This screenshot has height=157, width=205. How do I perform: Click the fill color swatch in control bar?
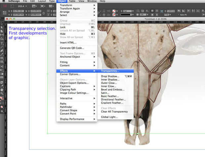pos(114,11)
